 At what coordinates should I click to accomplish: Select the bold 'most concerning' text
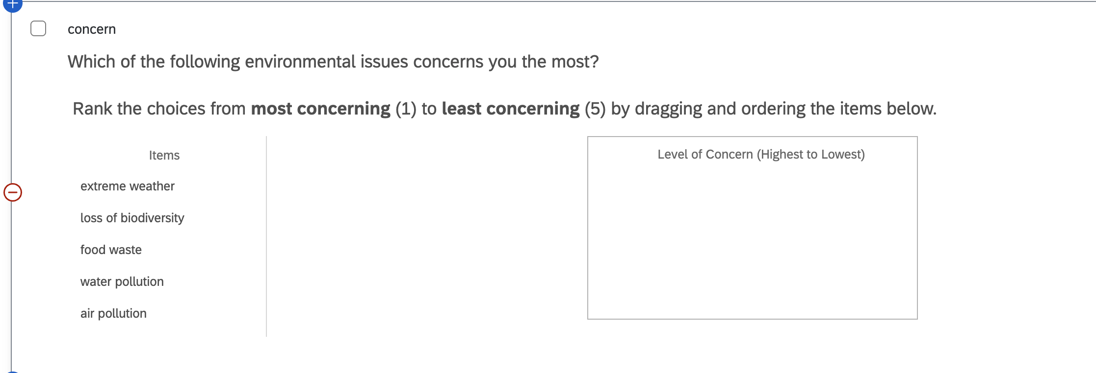point(320,109)
